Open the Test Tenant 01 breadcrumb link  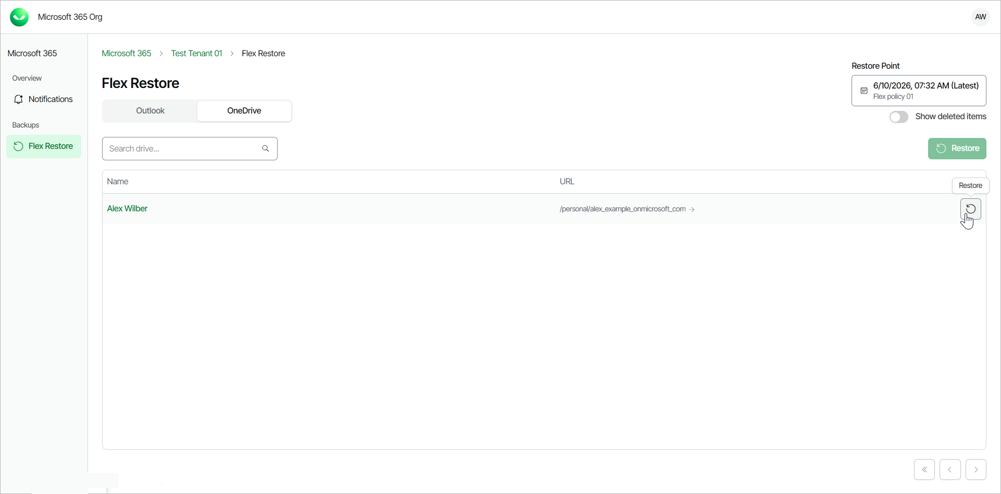(x=197, y=54)
